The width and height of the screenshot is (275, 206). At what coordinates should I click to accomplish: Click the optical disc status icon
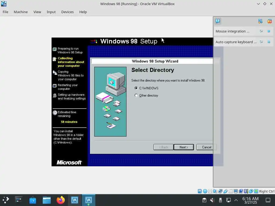click(205, 191)
